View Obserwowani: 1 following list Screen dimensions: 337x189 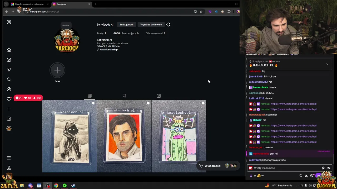coord(155,33)
